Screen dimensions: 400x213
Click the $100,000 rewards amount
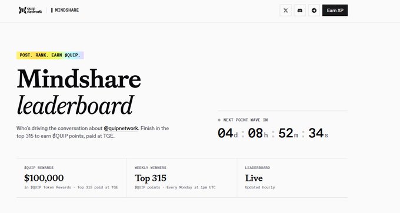(x=44, y=178)
